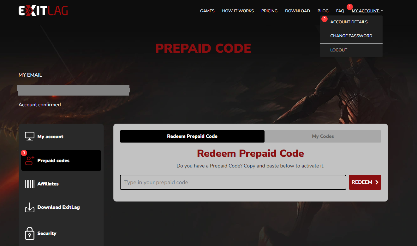
Task: Open the How It Works link
Action: (x=238, y=11)
